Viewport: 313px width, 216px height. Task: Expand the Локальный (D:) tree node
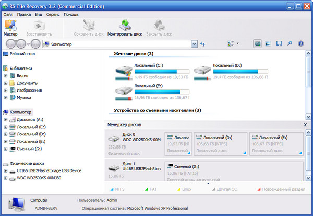click(x=6, y=134)
